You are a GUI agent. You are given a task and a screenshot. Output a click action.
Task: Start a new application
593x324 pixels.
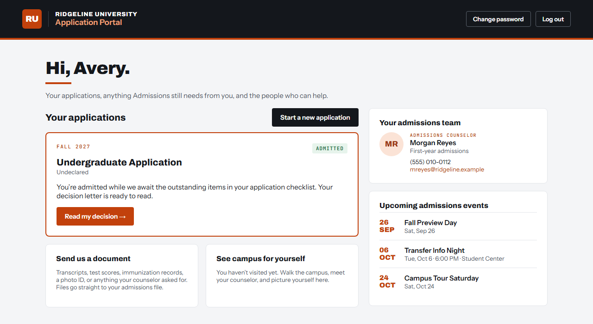[x=315, y=117]
